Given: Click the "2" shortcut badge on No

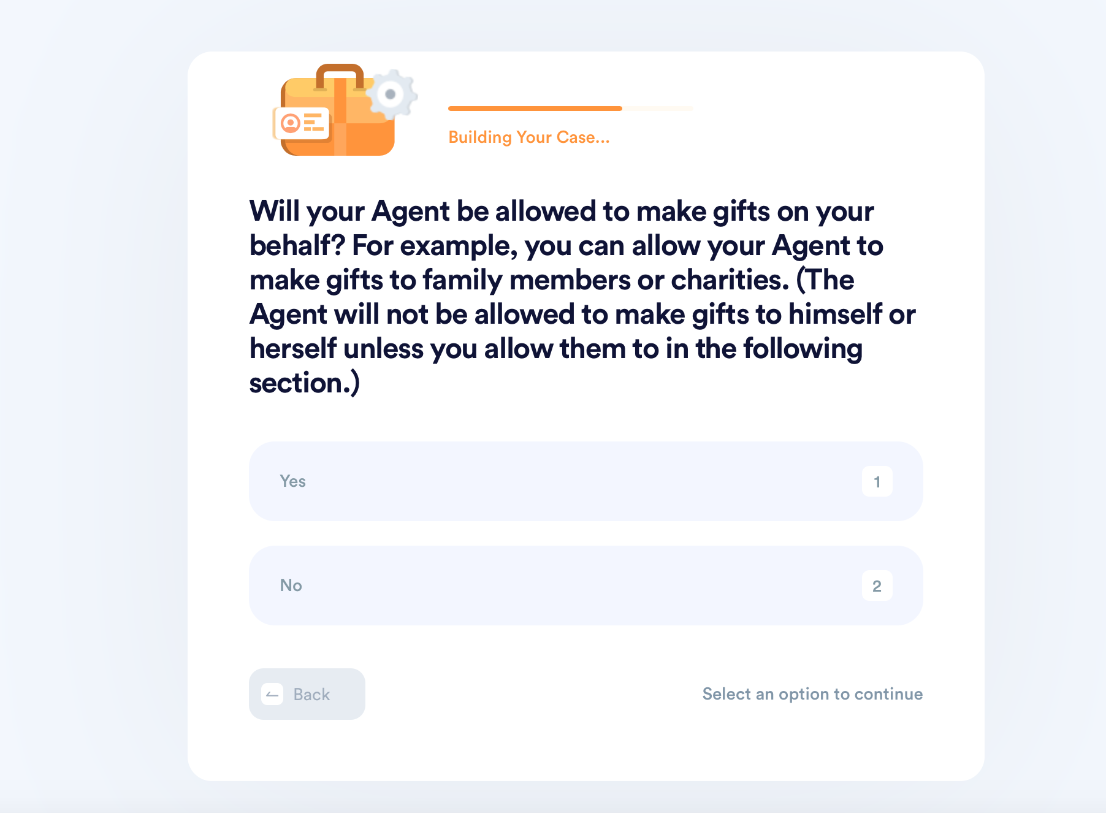Looking at the screenshot, I should coord(877,586).
